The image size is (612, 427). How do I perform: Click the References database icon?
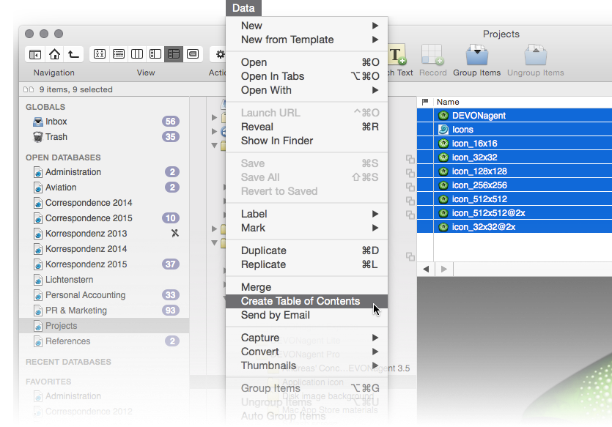pyautogui.click(x=38, y=341)
